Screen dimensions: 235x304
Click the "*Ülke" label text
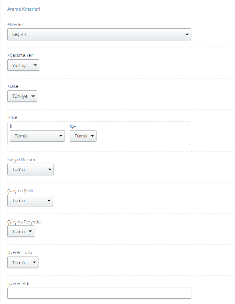pyautogui.click(x=13, y=86)
